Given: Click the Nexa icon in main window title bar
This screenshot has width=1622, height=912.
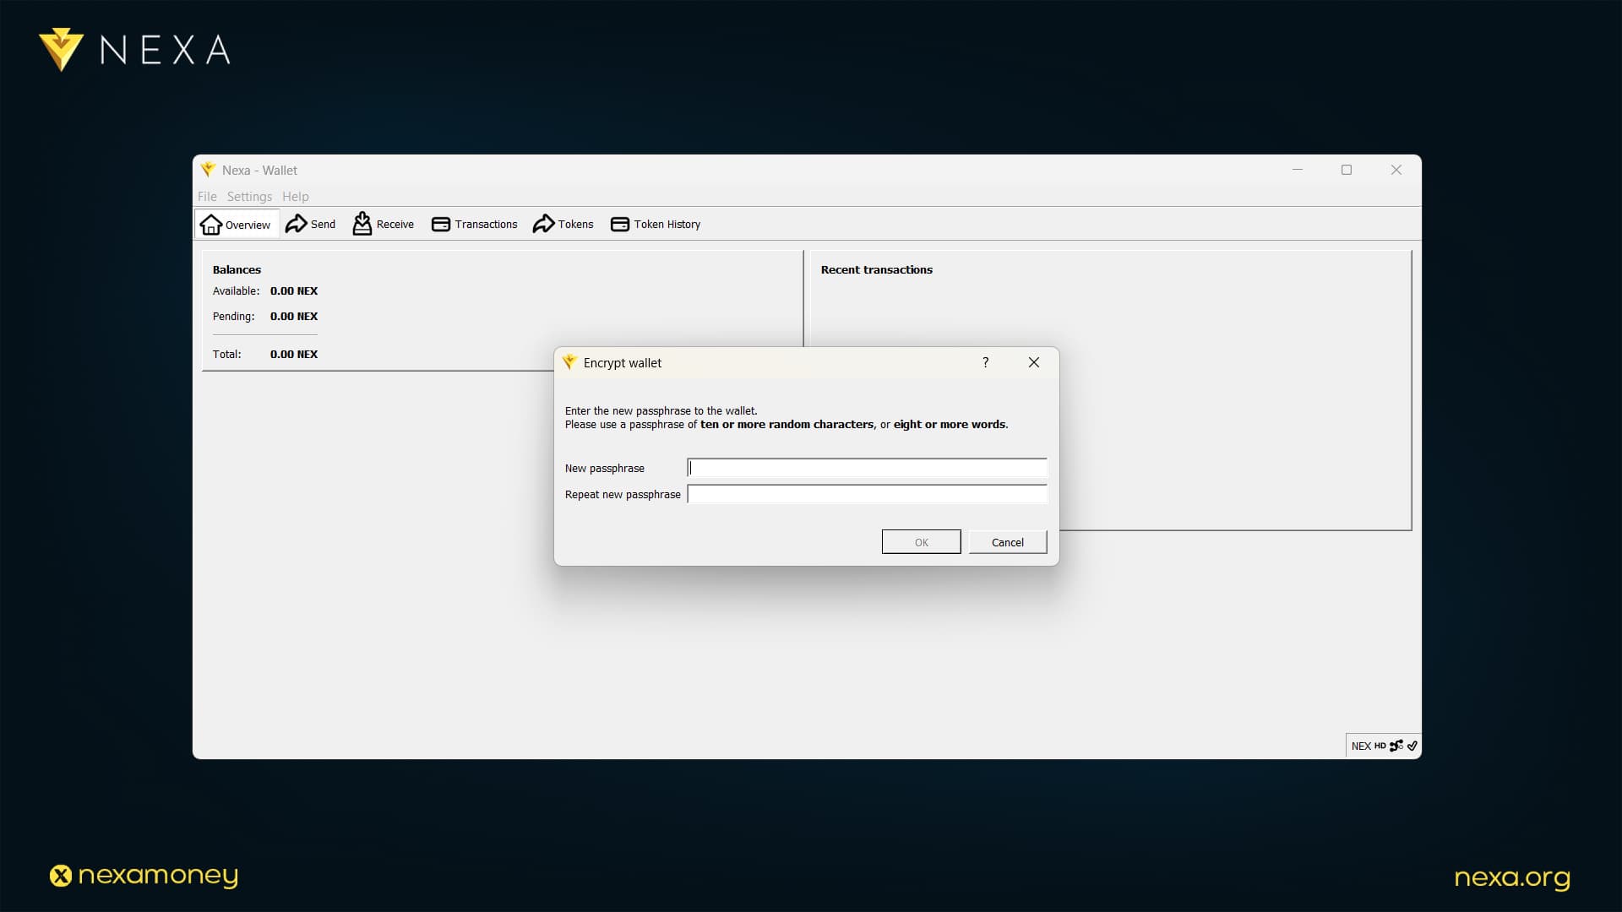Looking at the screenshot, I should point(209,170).
